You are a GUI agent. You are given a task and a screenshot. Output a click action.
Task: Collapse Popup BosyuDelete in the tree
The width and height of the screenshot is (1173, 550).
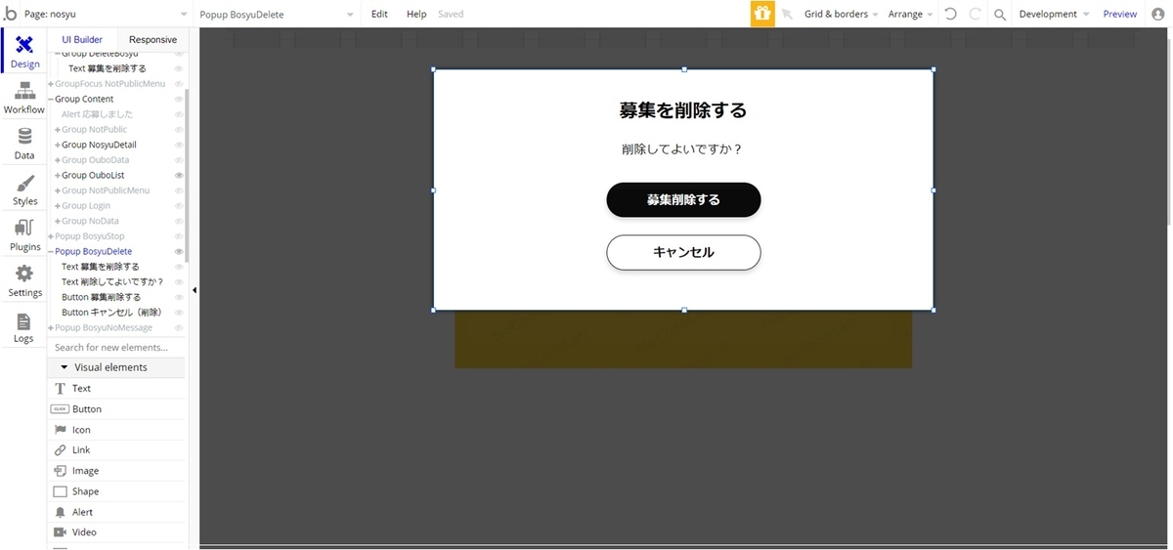(51, 251)
